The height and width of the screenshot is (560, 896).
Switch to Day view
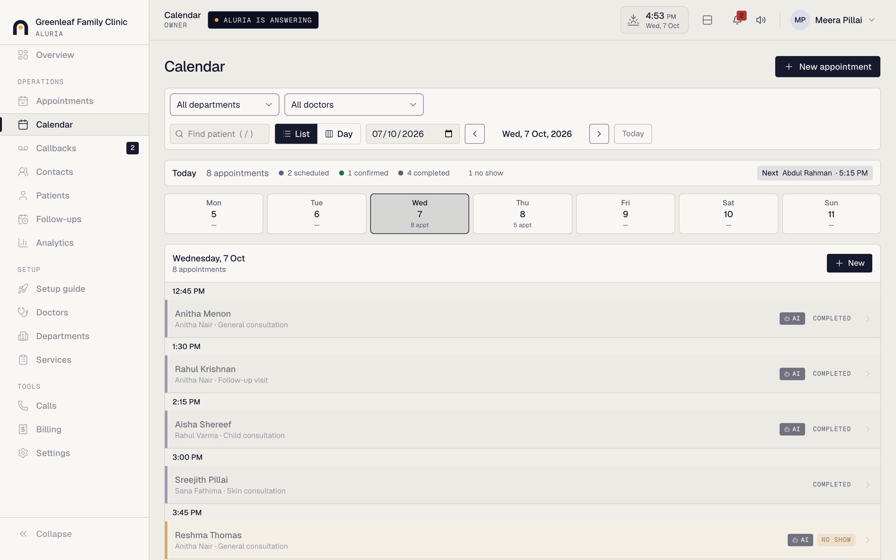click(339, 134)
